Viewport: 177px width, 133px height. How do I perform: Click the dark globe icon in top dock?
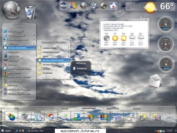click(103, 5)
